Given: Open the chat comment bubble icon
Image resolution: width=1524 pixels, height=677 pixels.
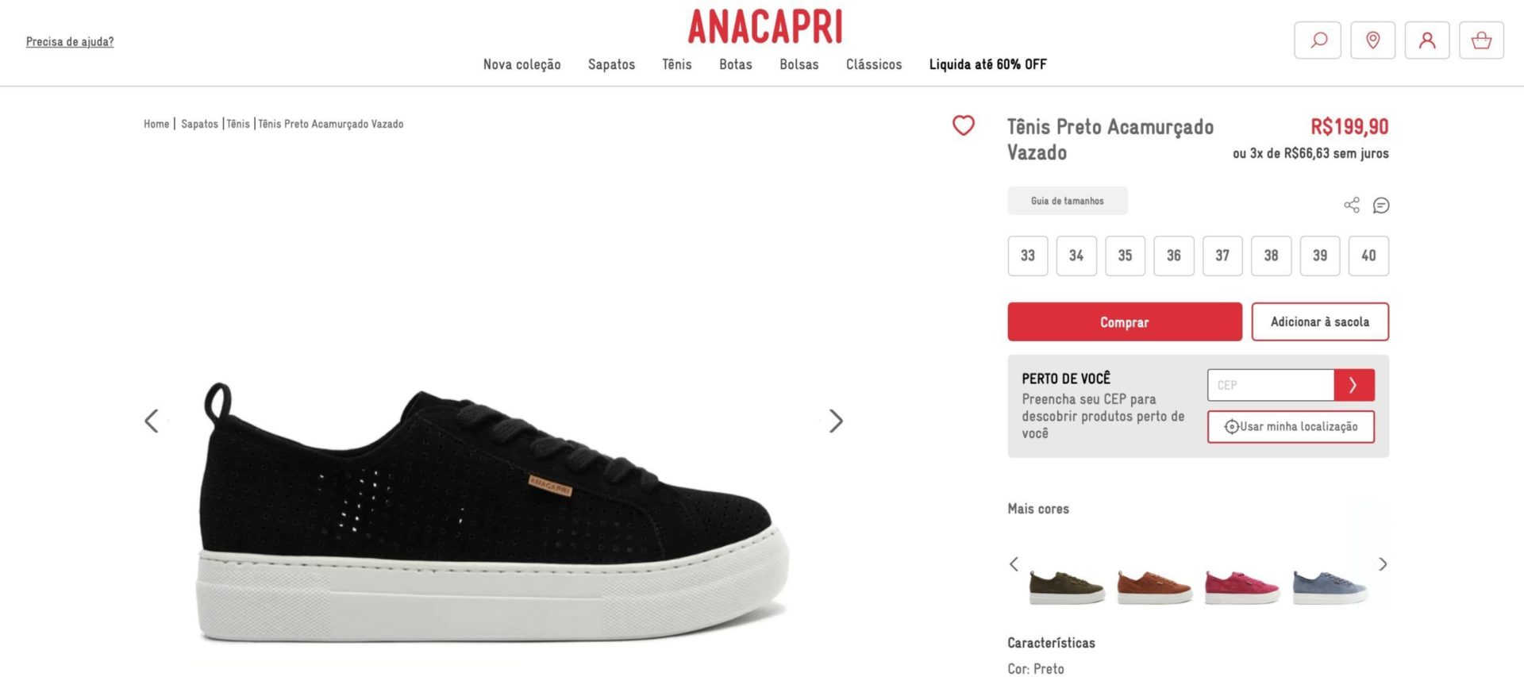Looking at the screenshot, I should pos(1381,206).
